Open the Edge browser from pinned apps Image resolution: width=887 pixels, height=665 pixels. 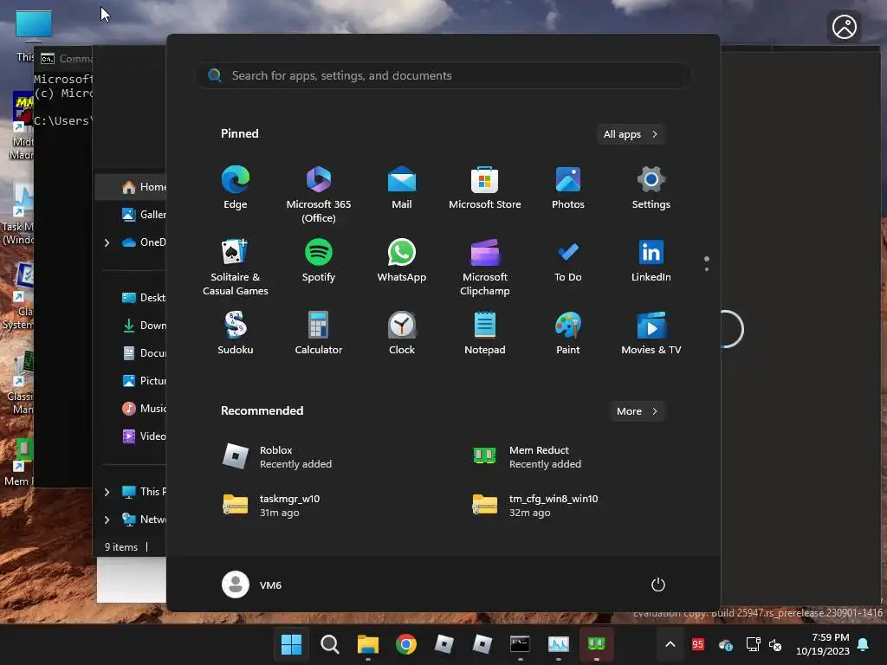click(x=236, y=188)
